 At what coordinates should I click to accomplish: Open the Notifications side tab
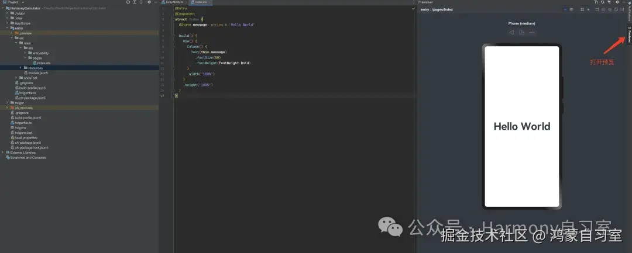click(629, 12)
